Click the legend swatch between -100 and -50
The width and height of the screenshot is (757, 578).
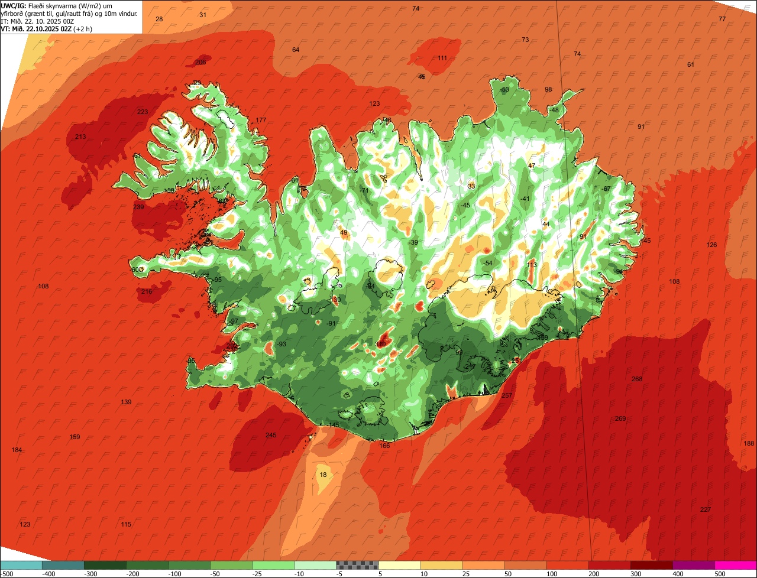tap(189, 565)
